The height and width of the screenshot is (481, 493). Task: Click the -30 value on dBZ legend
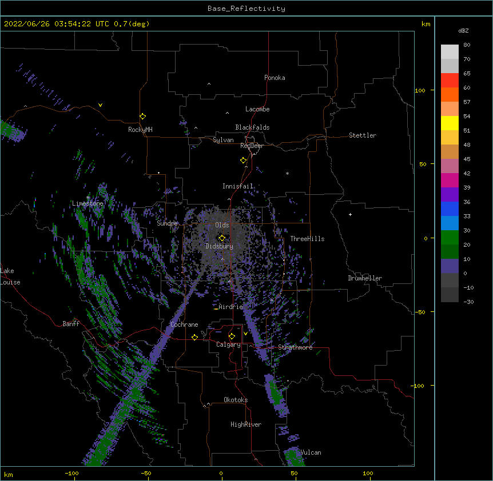point(468,302)
